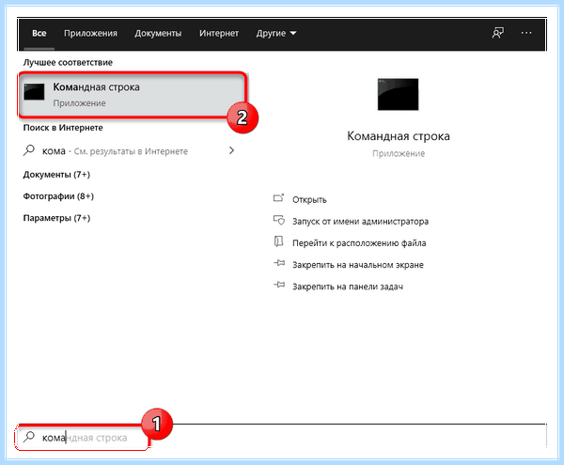The height and width of the screenshot is (465, 564).
Task: Choose Закрепить на панели задач
Action: click(x=348, y=287)
